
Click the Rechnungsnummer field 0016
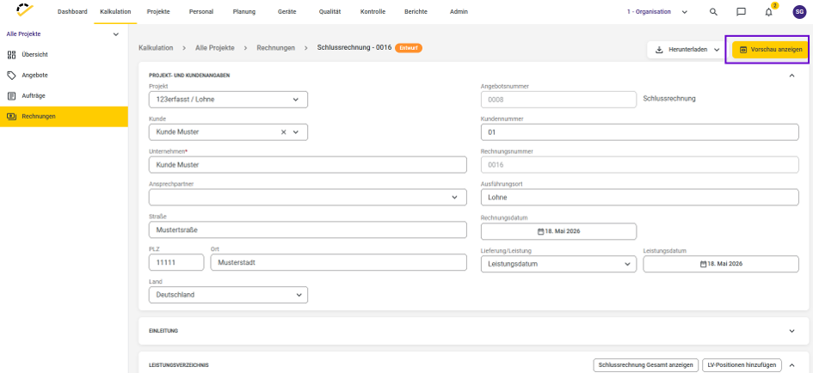[x=640, y=165]
